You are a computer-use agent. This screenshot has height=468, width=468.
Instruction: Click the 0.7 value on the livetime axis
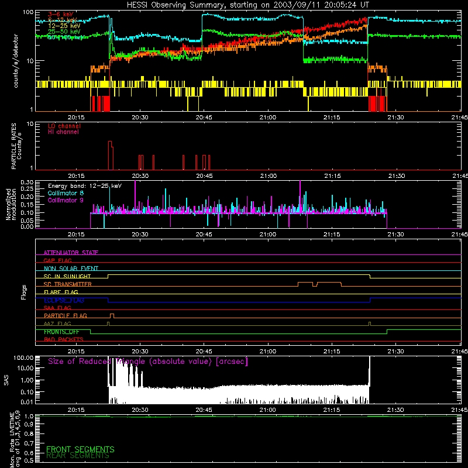29,443
